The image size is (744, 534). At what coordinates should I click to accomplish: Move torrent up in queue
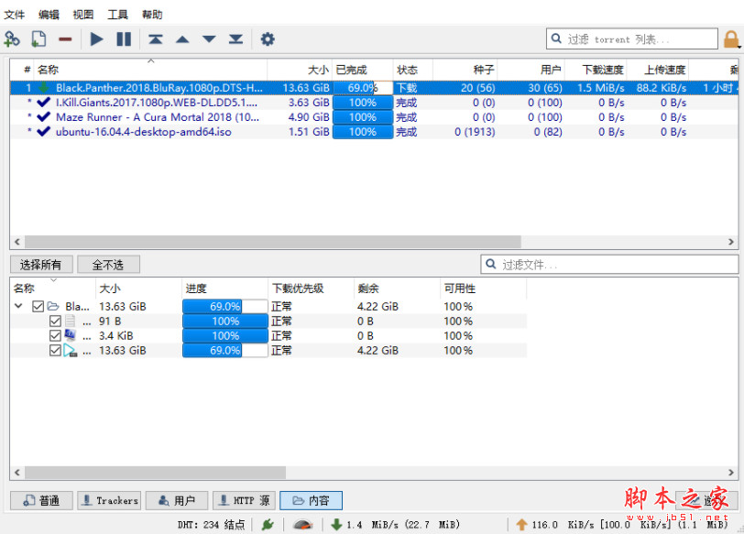[182, 39]
